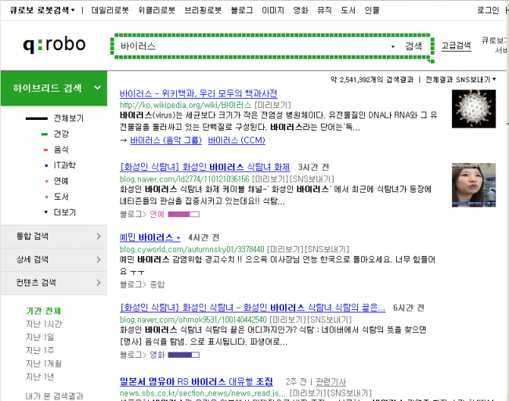Viewport: 509px width, 401px height.
Task: Select the 건강 category filter
Action: [x=61, y=134]
